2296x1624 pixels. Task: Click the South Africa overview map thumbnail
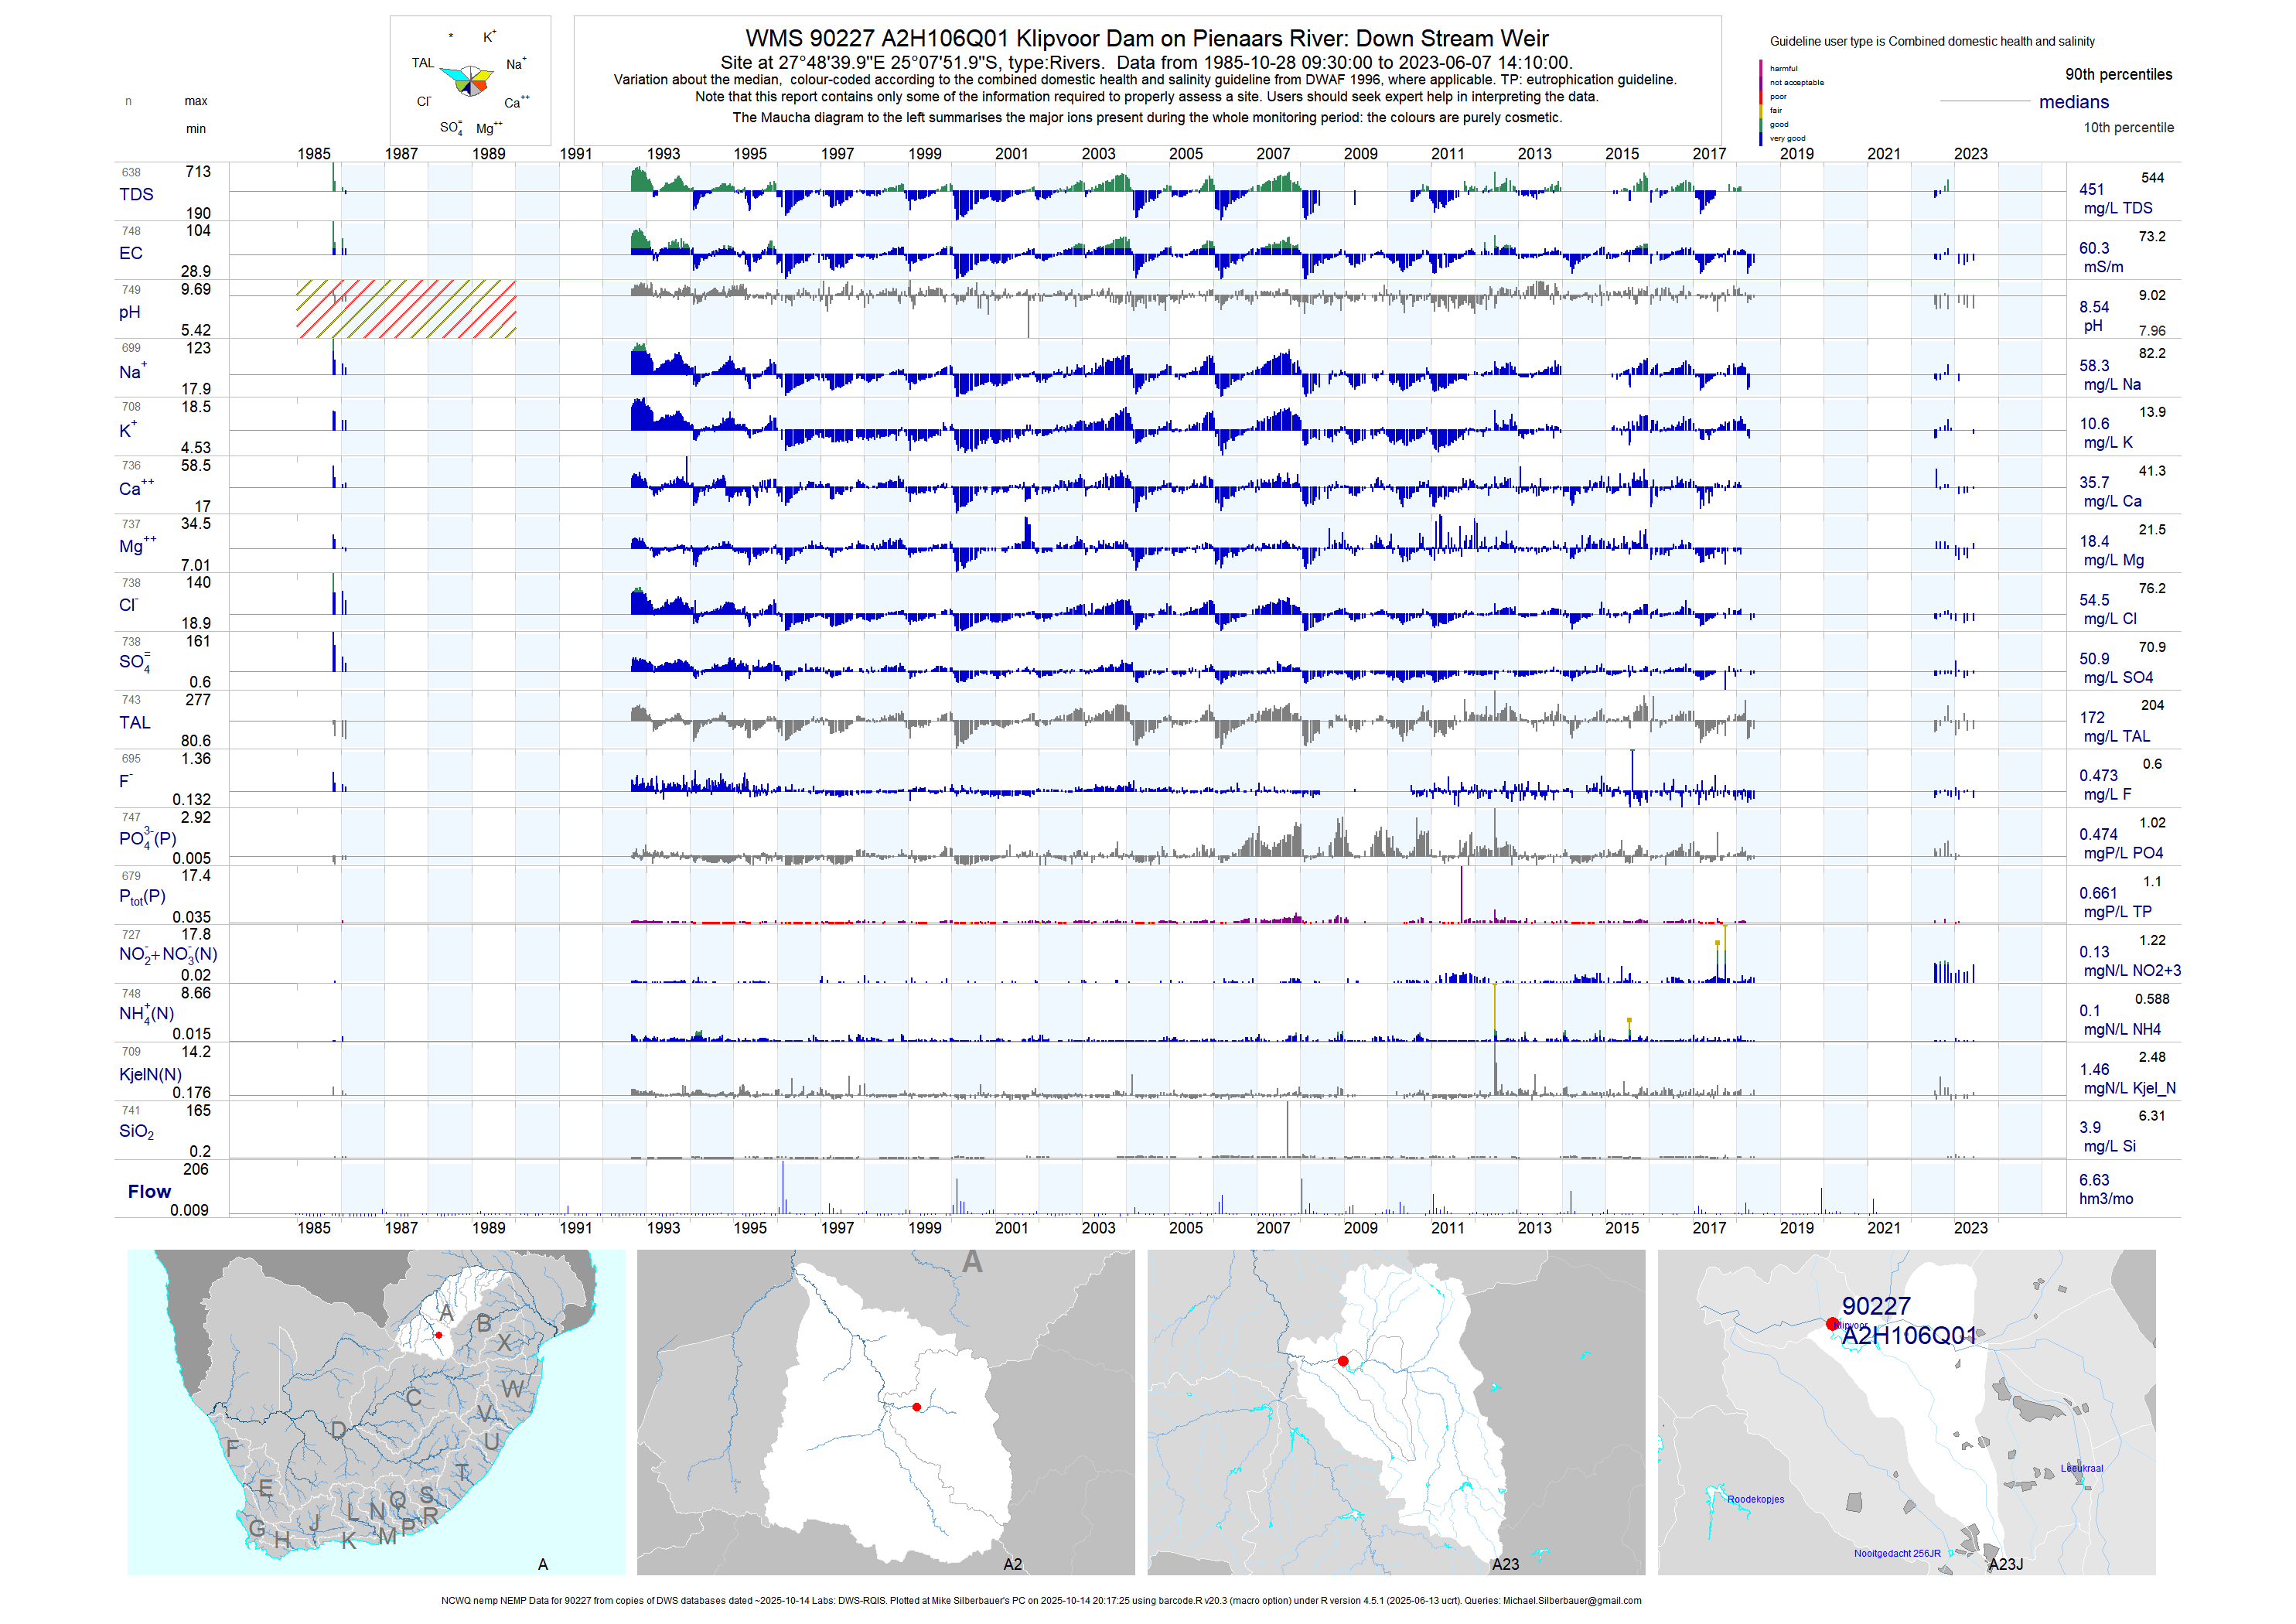(x=376, y=1411)
